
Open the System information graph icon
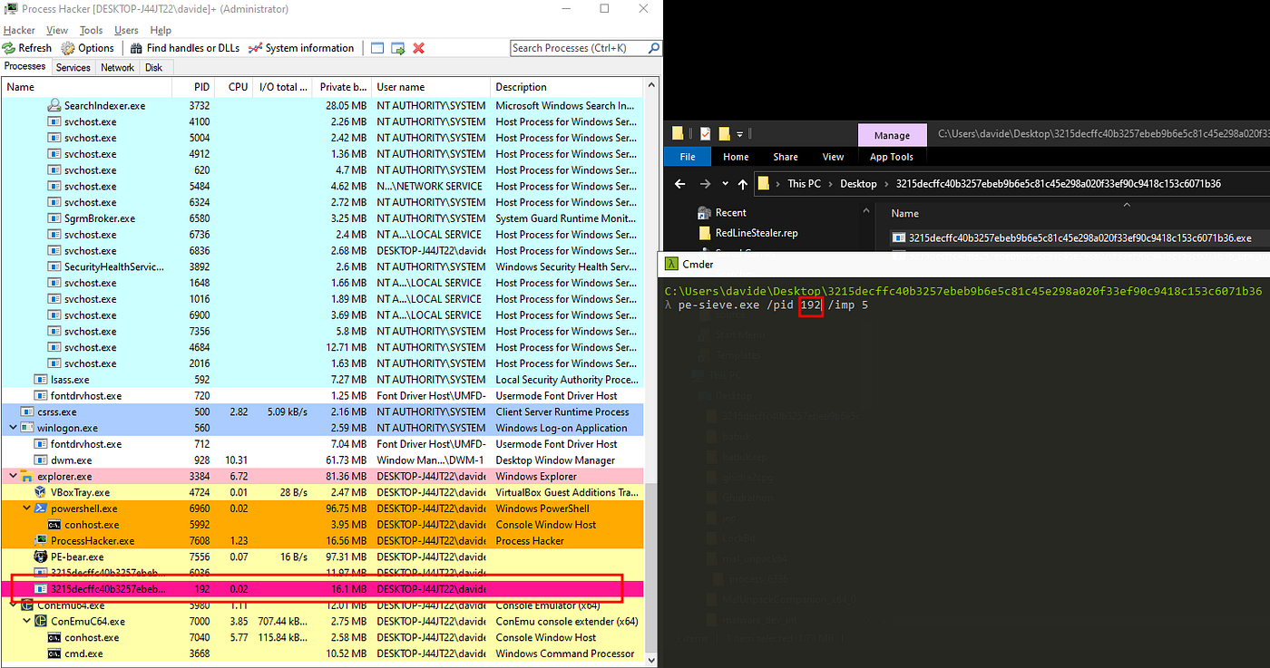[256, 48]
